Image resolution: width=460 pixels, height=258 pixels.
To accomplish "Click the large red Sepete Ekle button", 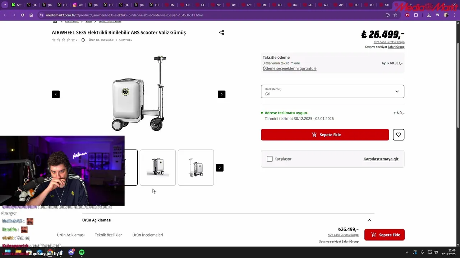I will pyautogui.click(x=325, y=135).
